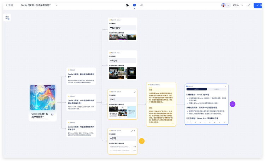Image resolution: width=265 pixels, height=161 pixels.
Task: Select the blue canvas board tab icon
Action: pyautogui.click(x=134, y=5)
